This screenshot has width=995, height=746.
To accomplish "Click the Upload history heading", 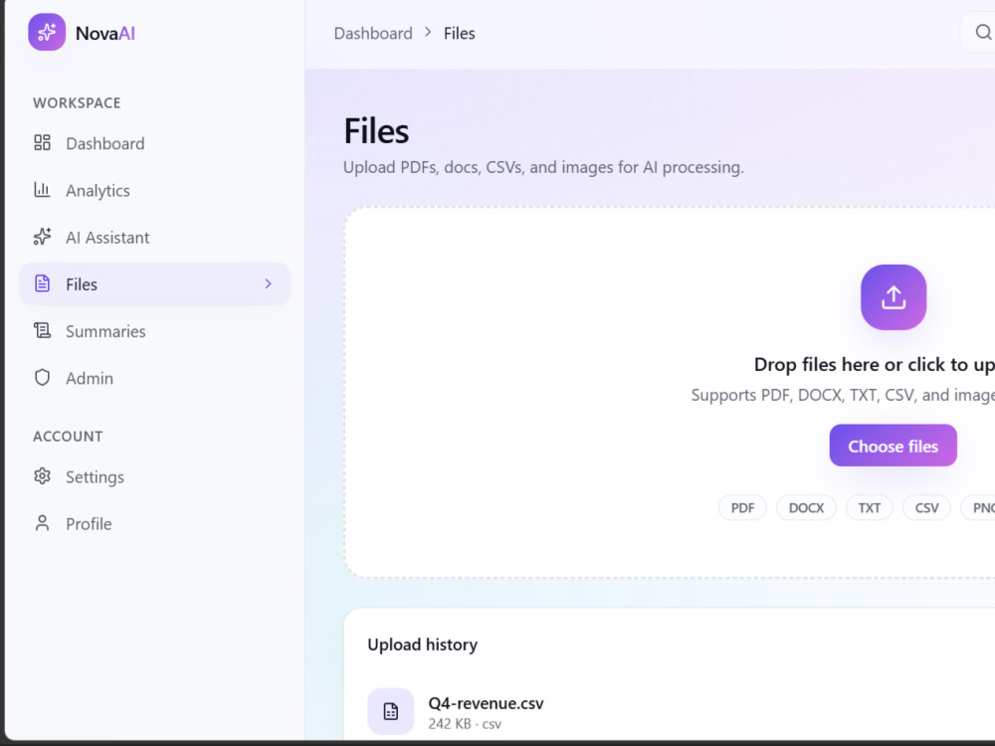I will coord(423,645).
